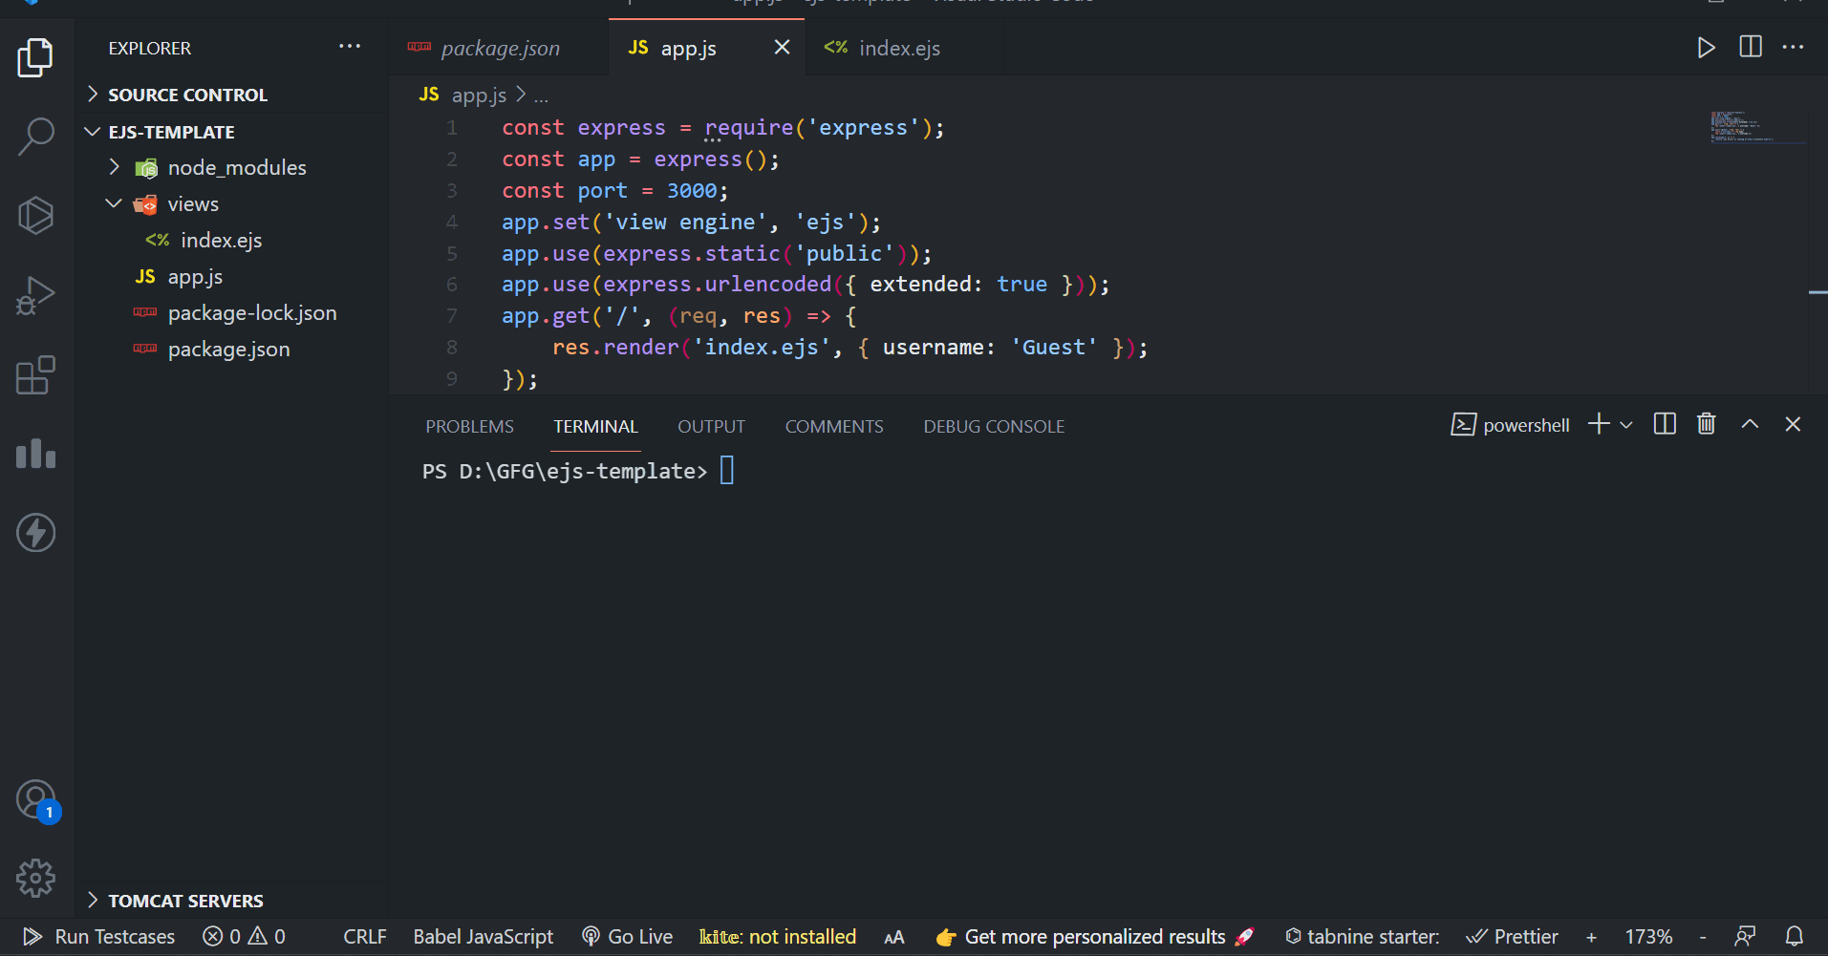Open the feedback icon in status bar
This screenshot has width=1828, height=956.
1745,937
